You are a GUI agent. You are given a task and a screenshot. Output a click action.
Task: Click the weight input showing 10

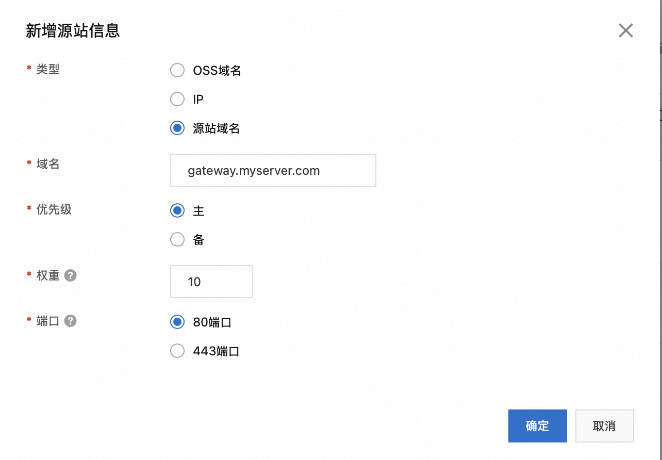point(211,281)
